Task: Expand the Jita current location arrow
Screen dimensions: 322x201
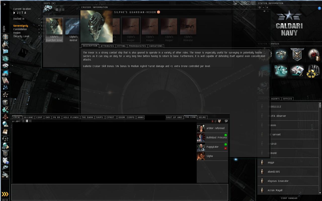Action: point(14,13)
